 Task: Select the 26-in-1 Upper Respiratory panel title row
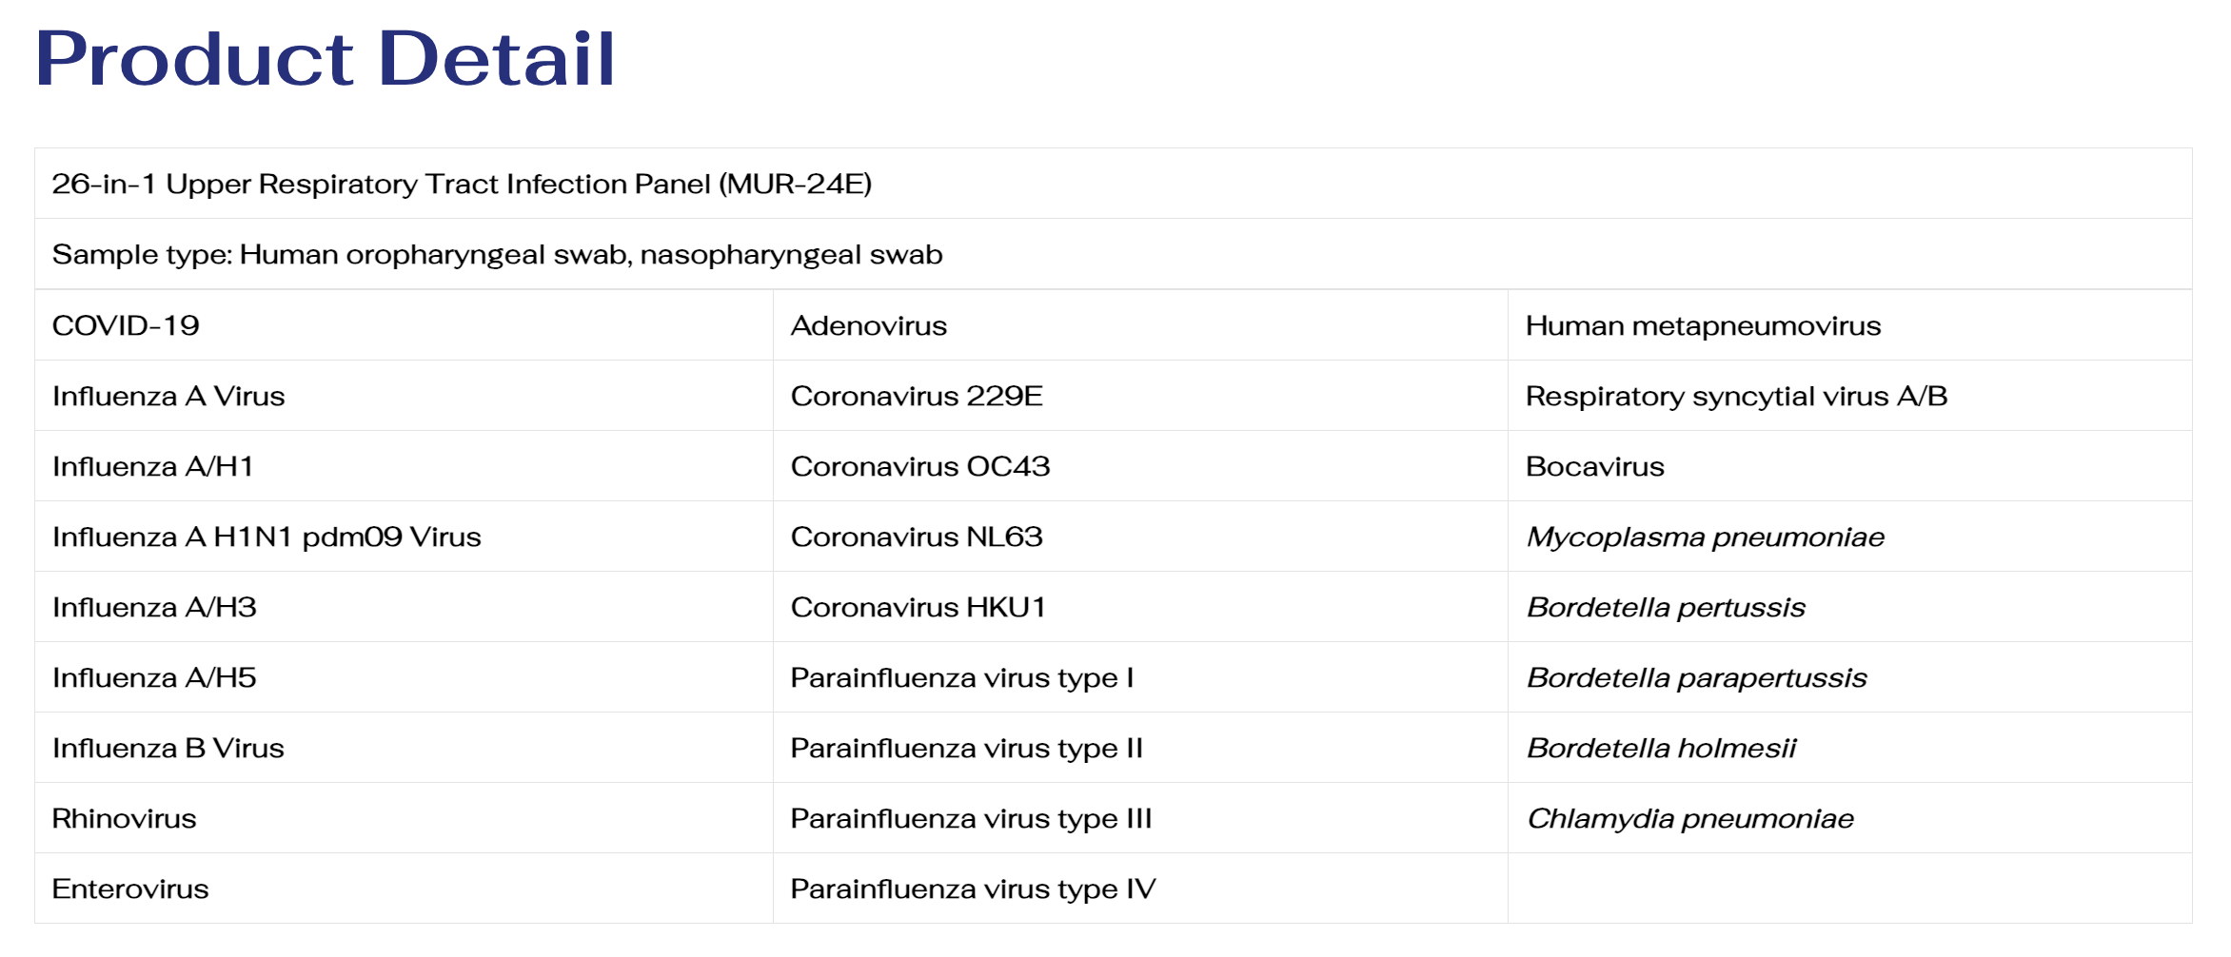click(x=1114, y=184)
